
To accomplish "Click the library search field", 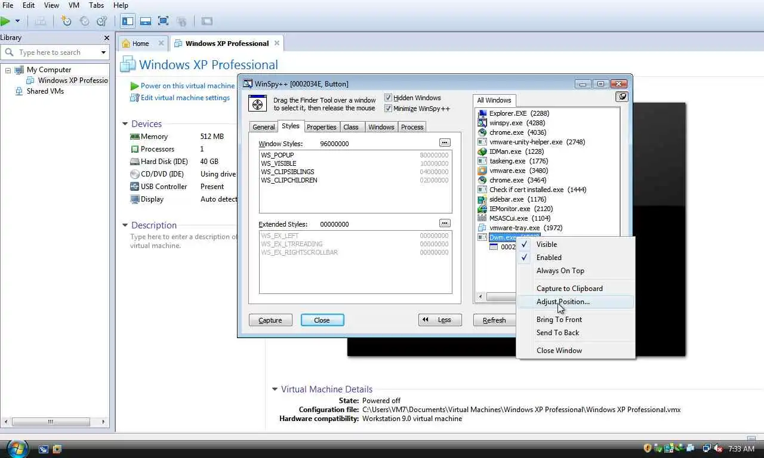I will pos(54,52).
